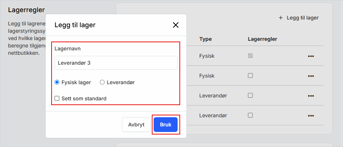
Task: Open ellipsis menu for first Leverandør row
Action: [x=311, y=96]
